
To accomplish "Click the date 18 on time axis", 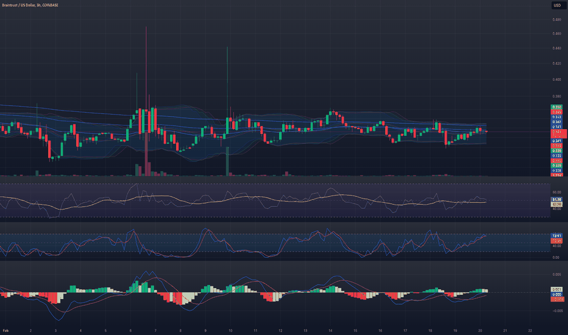I will point(430,331).
